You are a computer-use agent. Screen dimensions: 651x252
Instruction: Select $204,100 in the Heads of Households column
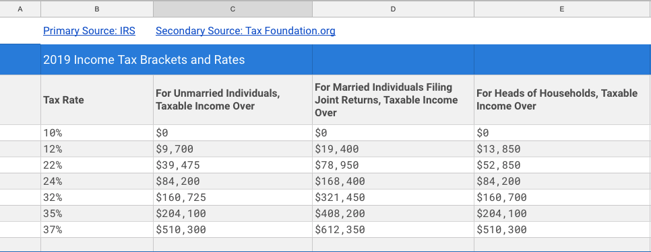point(562,214)
